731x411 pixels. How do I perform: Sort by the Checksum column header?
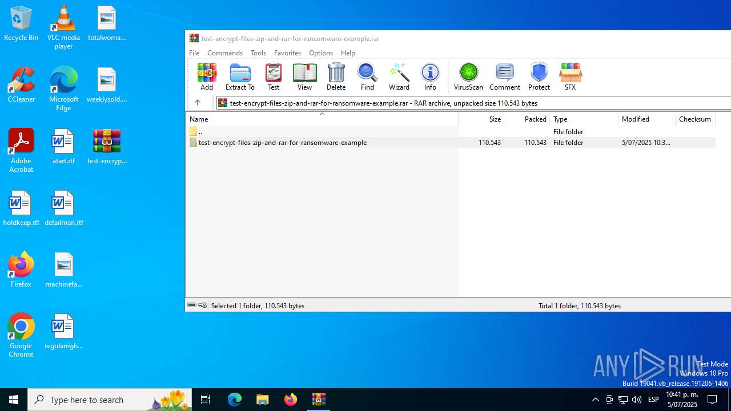pyautogui.click(x=696, y=119)
